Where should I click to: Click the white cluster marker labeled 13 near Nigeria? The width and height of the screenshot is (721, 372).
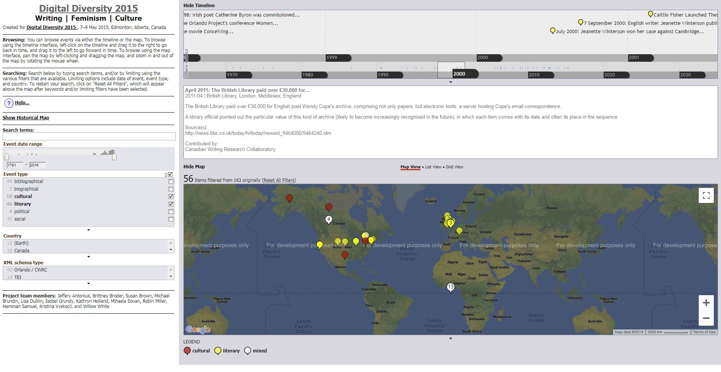coord(450,288)
